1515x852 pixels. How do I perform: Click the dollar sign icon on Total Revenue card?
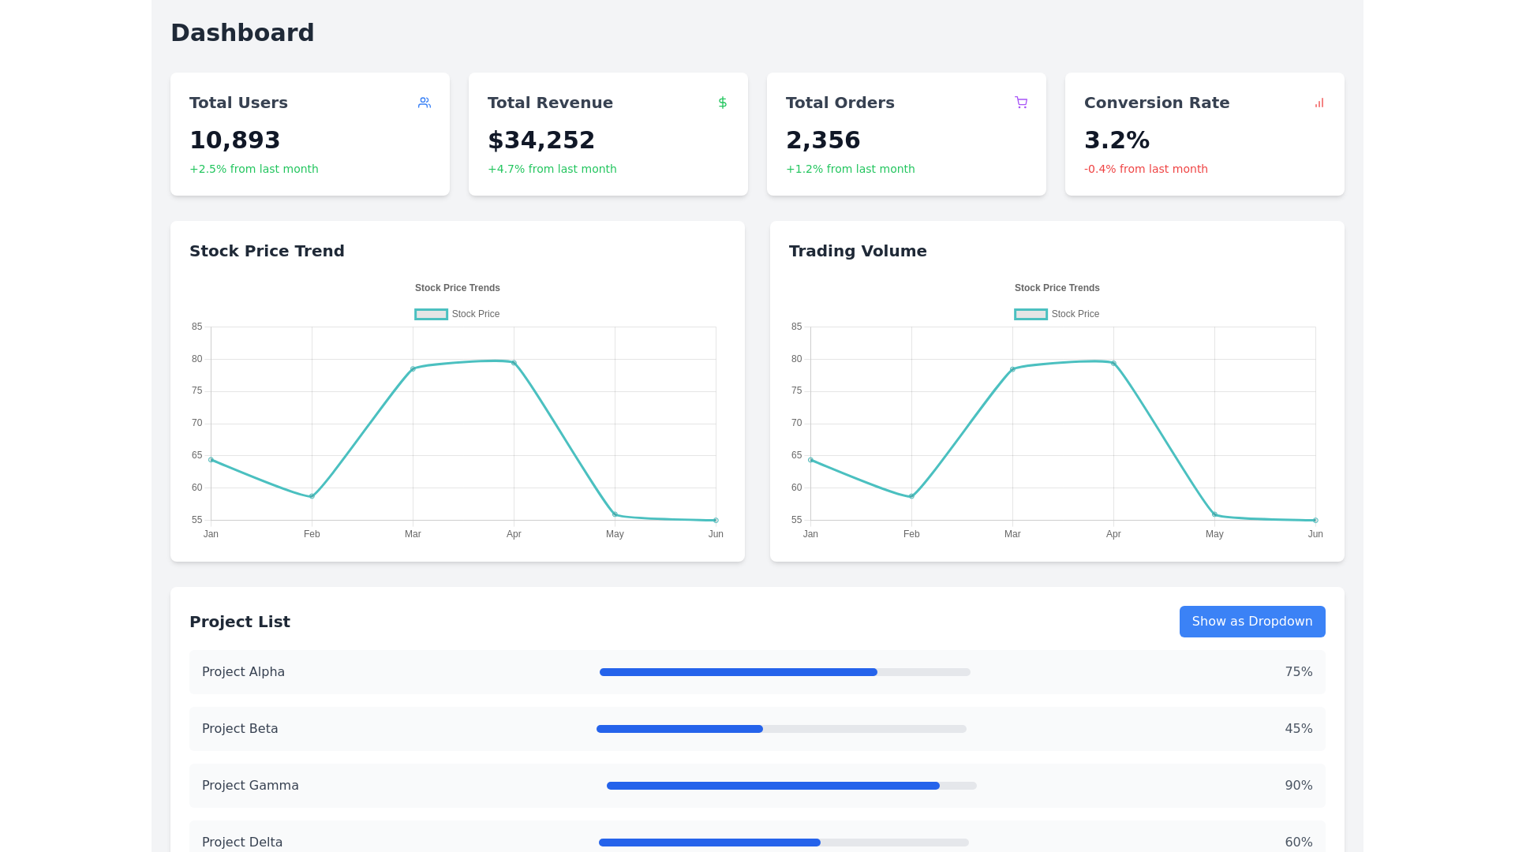pyautogui.click(x=722, y=103)
